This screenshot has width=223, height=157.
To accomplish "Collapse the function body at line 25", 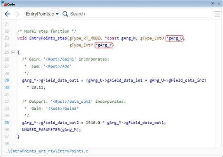I will [13, 52].
